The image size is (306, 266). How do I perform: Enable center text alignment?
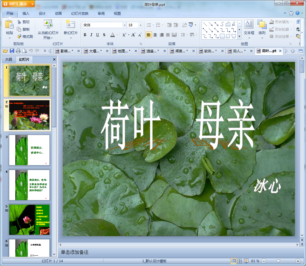155,35
